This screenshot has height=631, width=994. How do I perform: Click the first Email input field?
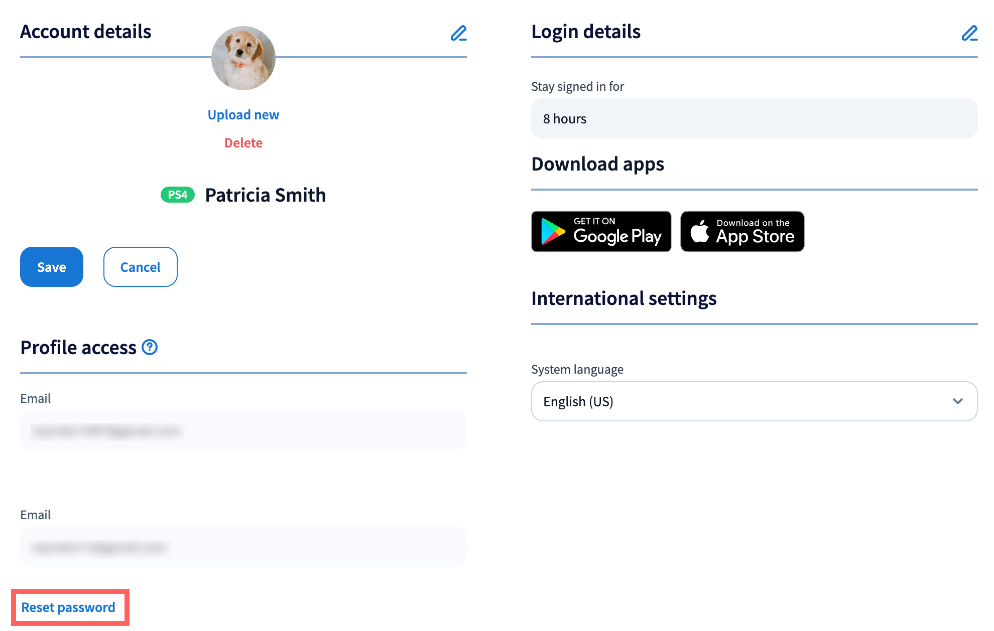pyautogui.click(x=243, y=430)
